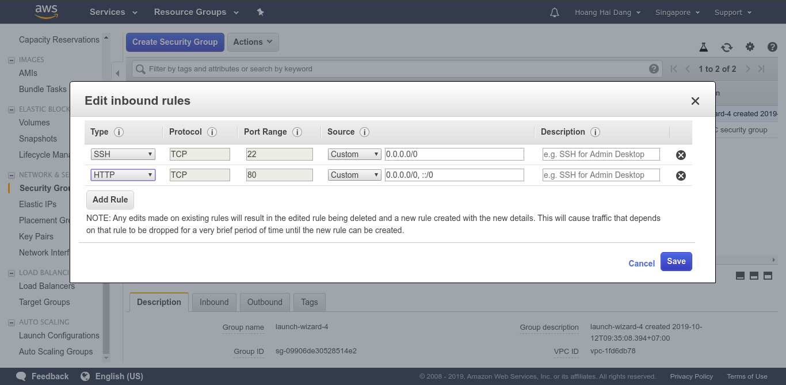Click source CIDR field for HTTP rule

point(455,175)
